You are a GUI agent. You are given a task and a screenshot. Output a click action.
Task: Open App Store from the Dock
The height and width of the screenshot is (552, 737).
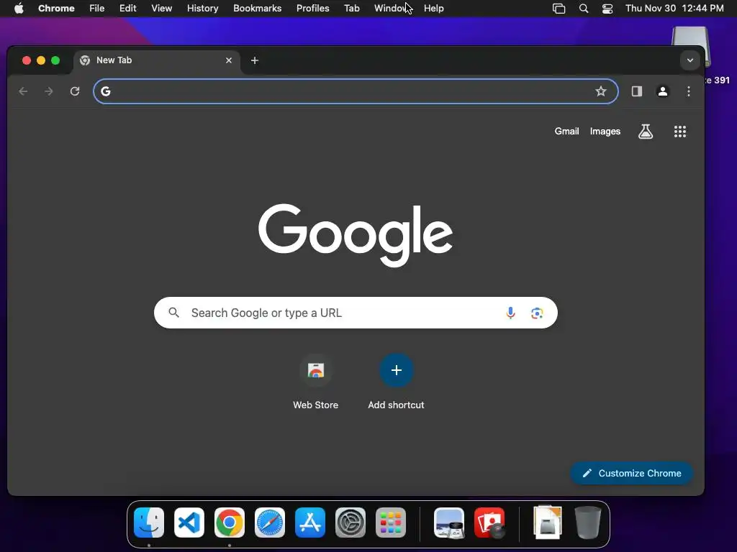[x=310, y=523]
